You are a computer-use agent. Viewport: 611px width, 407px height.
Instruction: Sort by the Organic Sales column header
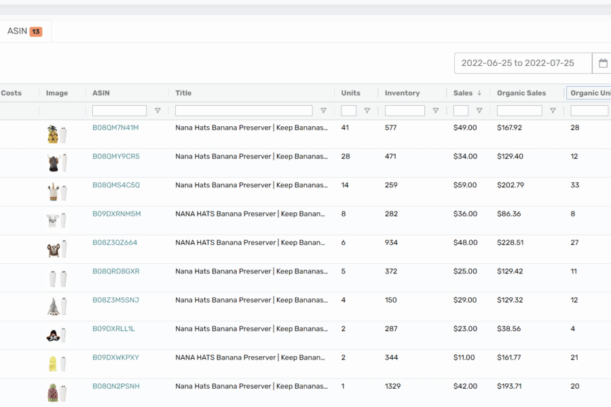point(521,93)
